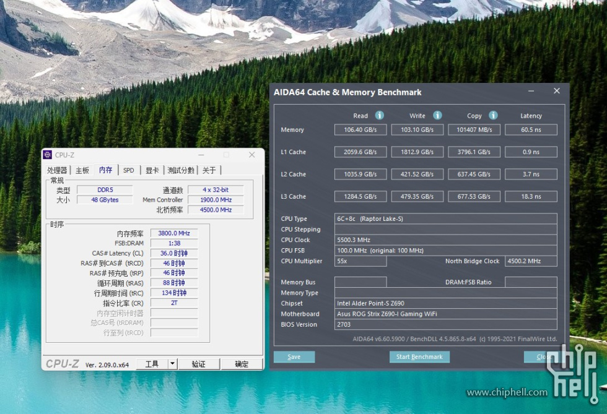Click the DDR5 memory type value in CPU-Z

(105, 190)
